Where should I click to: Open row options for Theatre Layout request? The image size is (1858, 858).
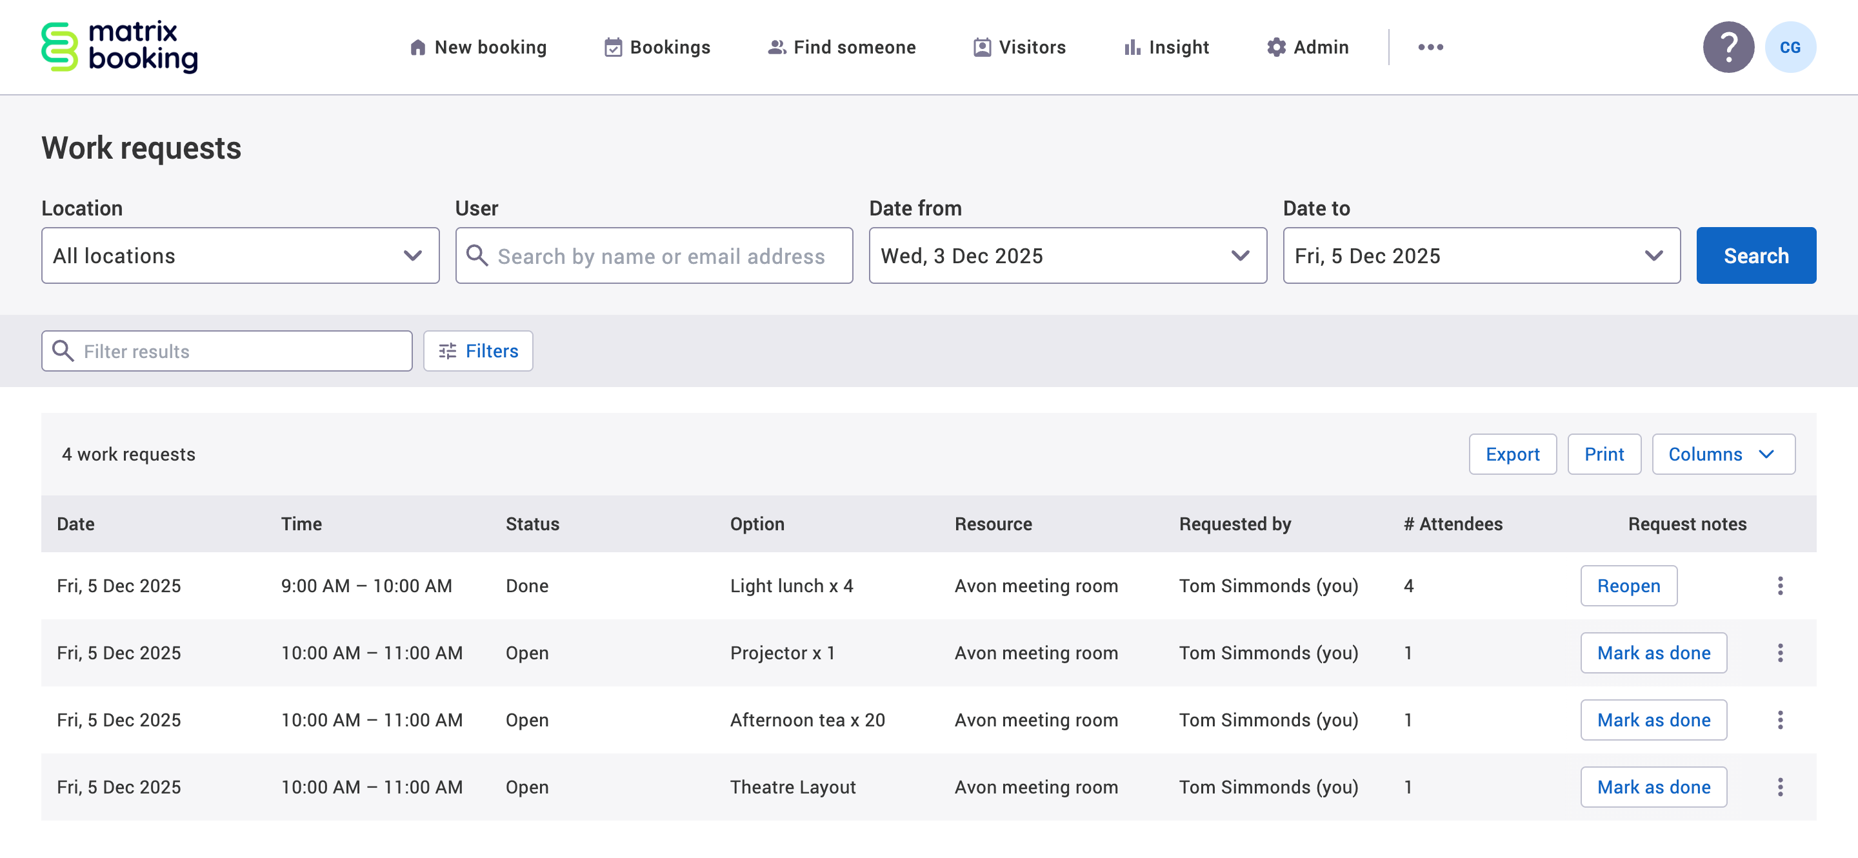pos(1781,786)
